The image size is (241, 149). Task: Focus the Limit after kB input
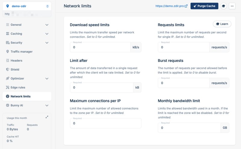click(102, 87)
